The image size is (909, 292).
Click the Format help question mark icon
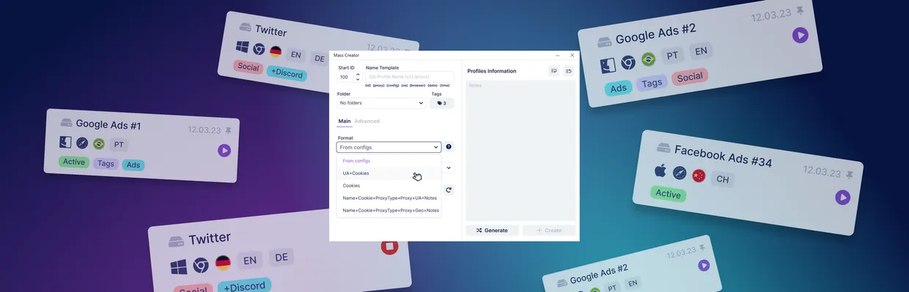tap(449, 147)
